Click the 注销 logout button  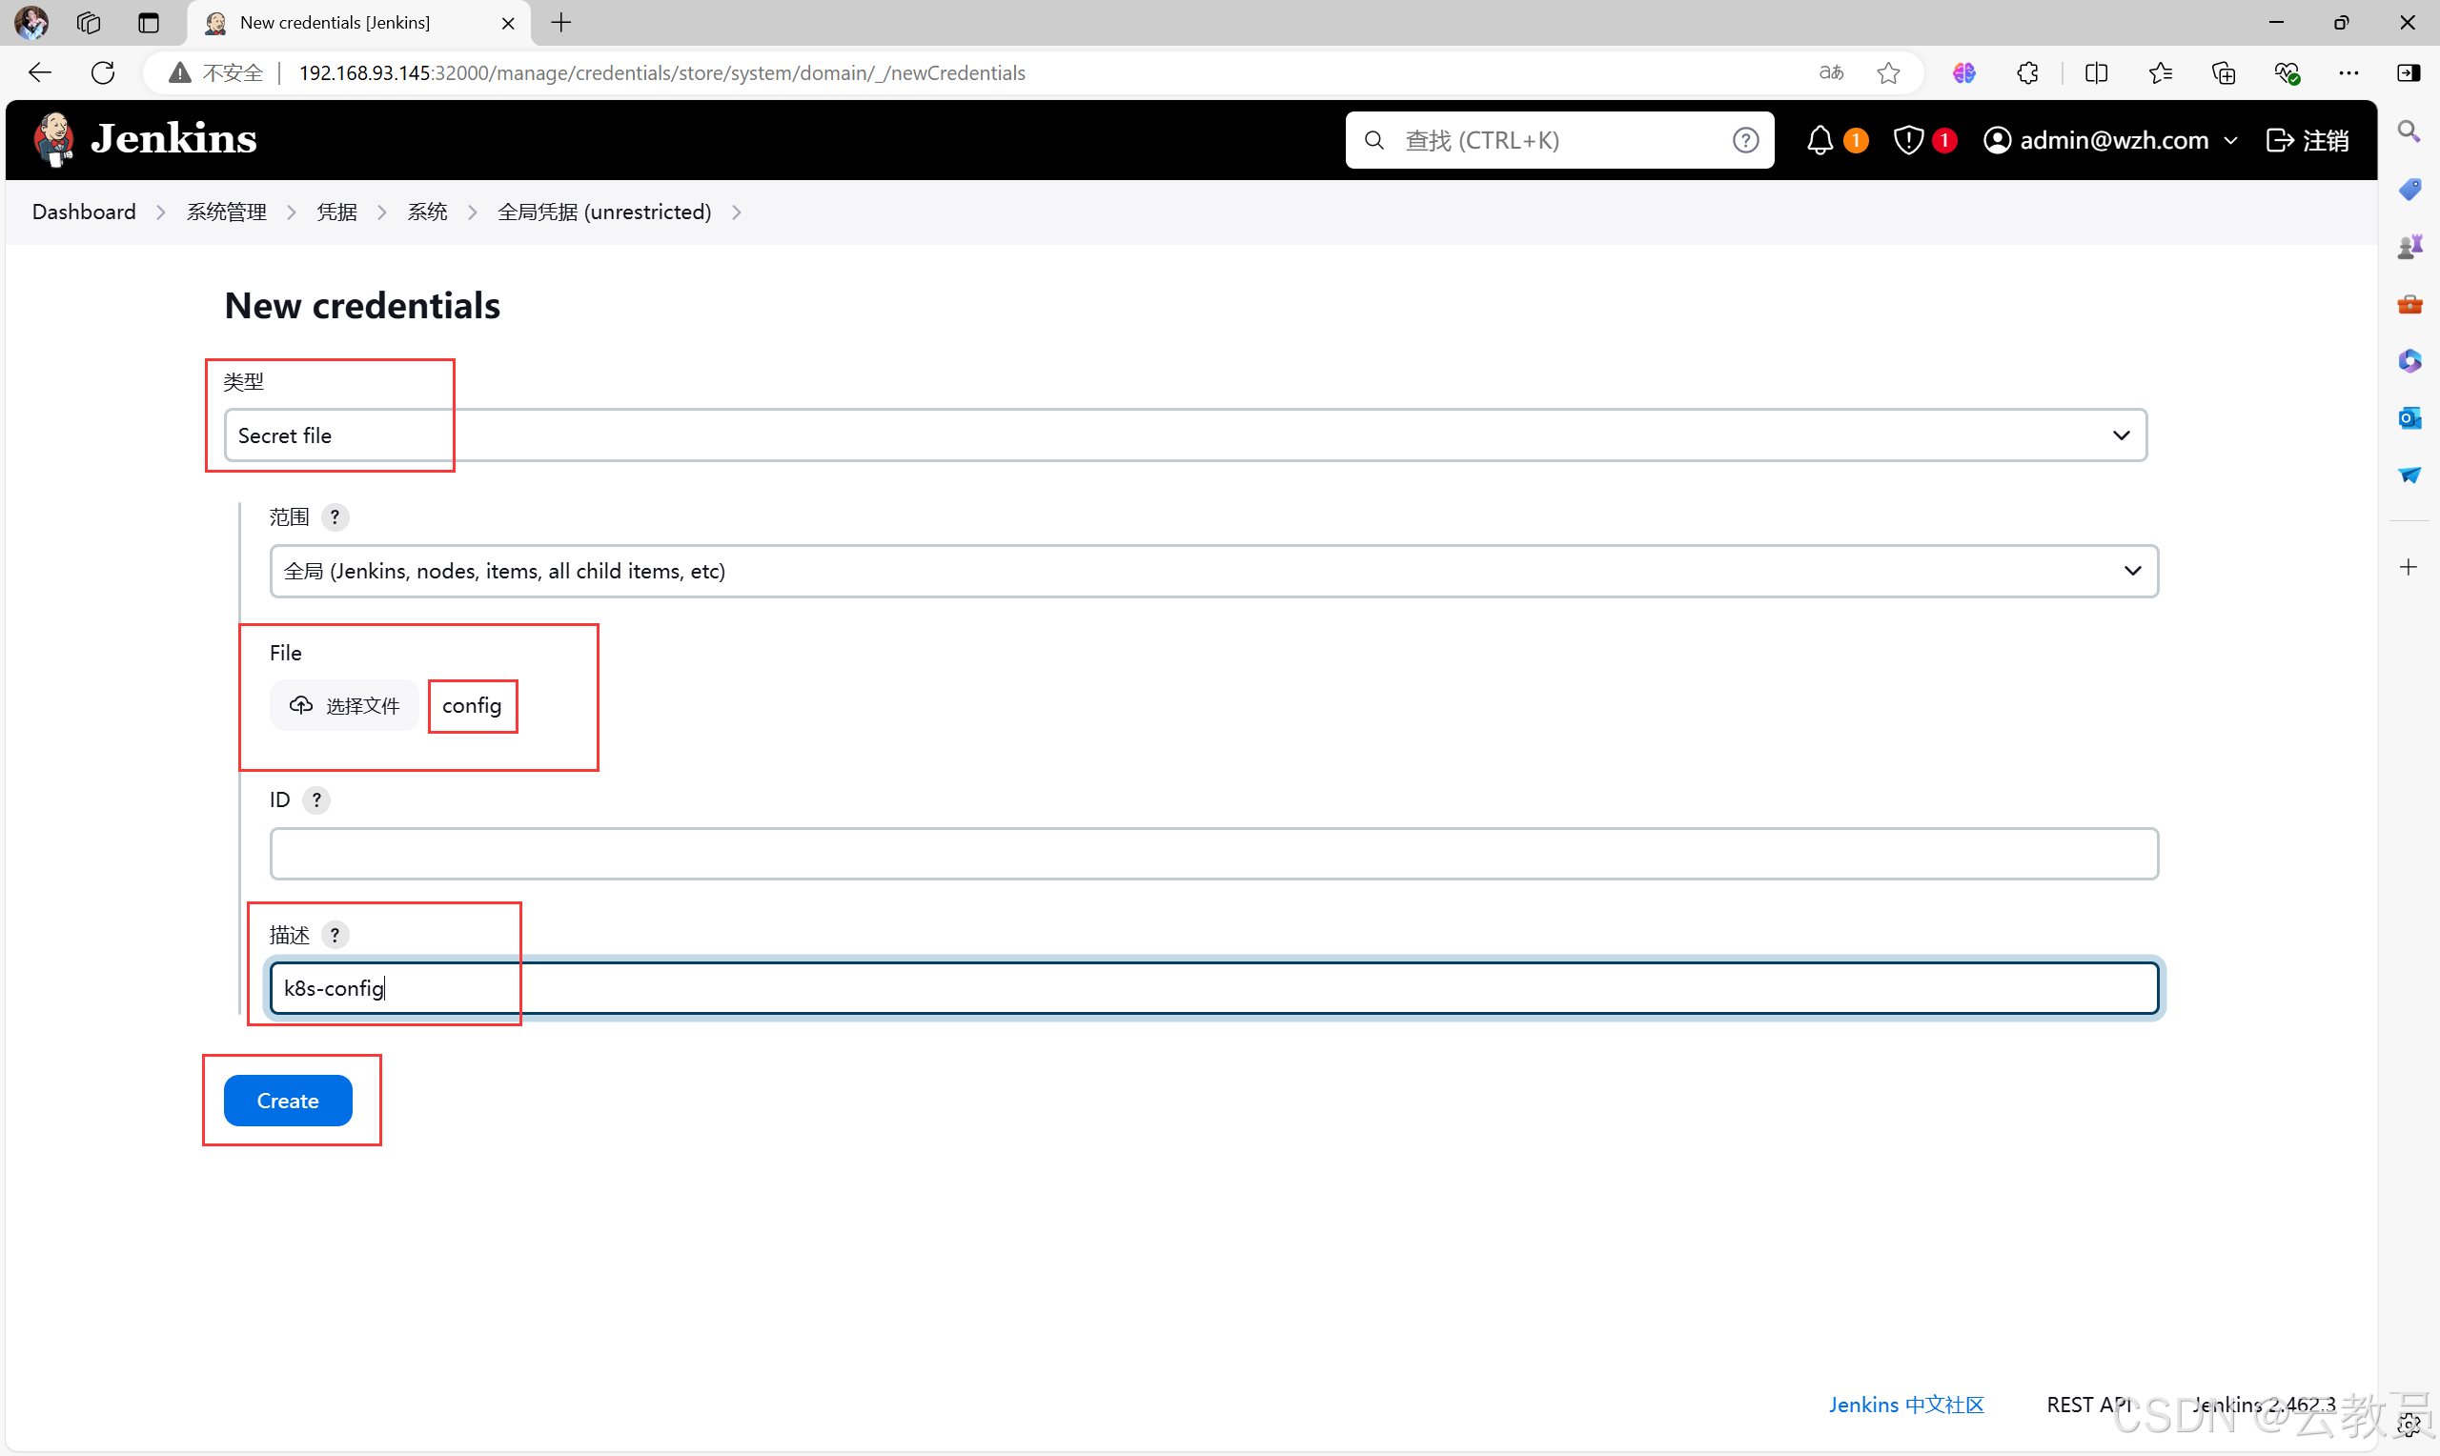click(2308, 140)
